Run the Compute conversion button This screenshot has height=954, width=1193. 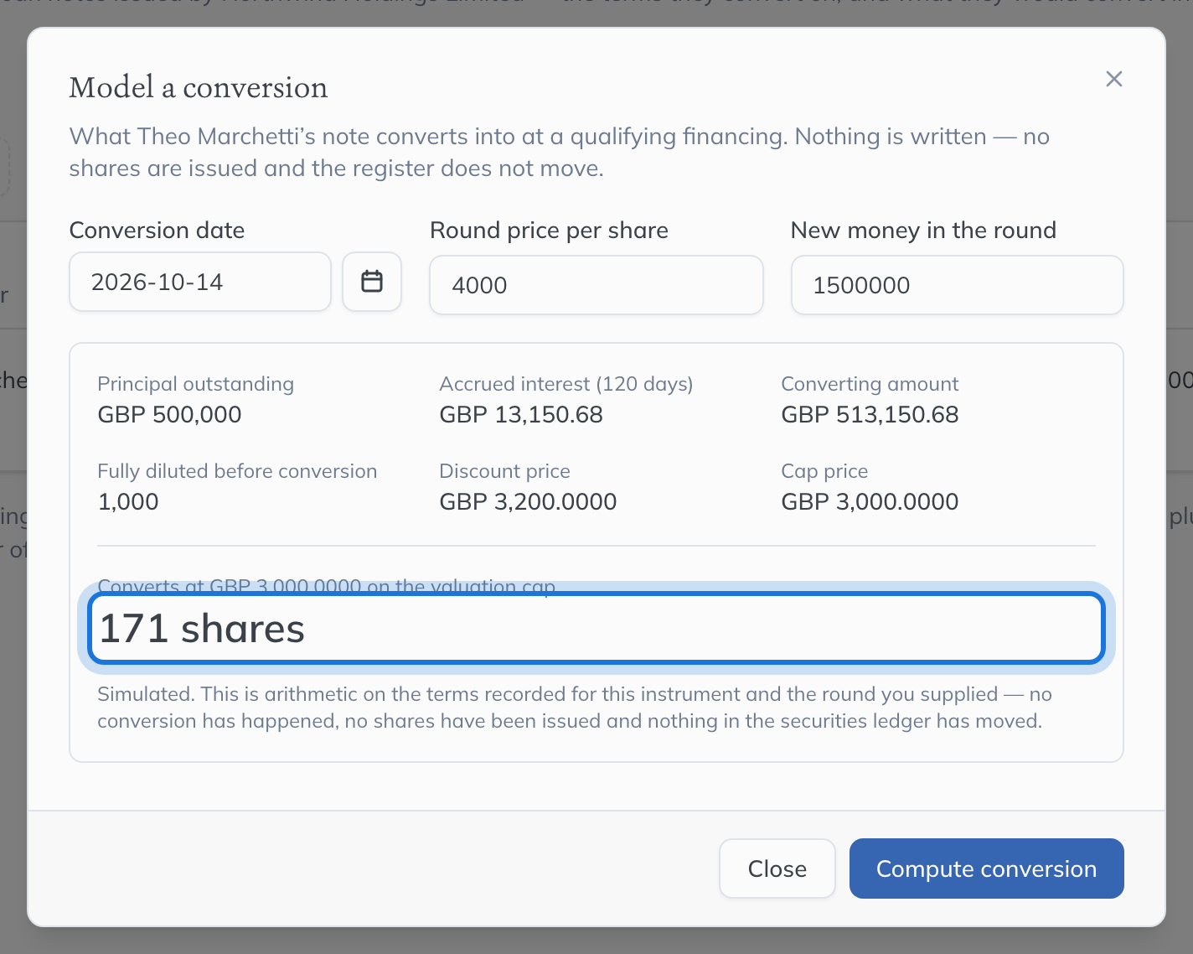pos(986,868)
